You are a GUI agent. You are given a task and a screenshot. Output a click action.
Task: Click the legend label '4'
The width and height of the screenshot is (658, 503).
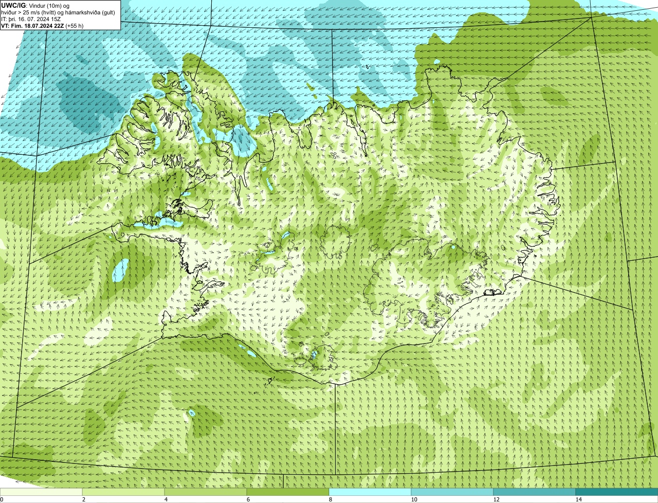coord(166,499)
